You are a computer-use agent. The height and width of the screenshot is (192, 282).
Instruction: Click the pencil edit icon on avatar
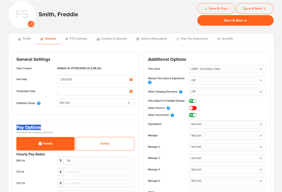(x=31, y=24)
